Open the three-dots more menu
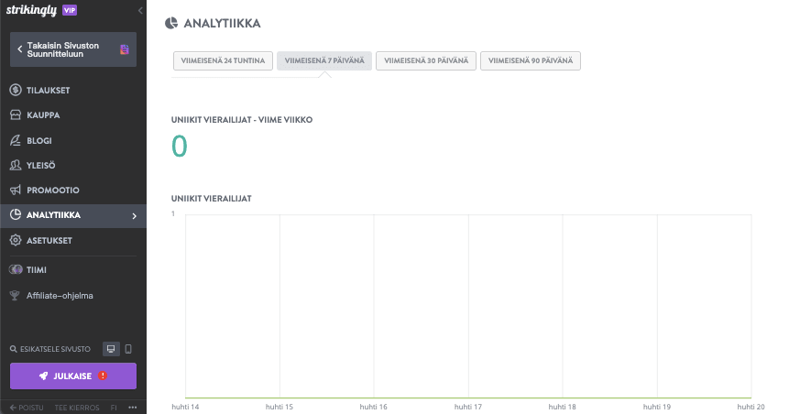This screenshot has width=789, height=414. (x=132, y=408)
